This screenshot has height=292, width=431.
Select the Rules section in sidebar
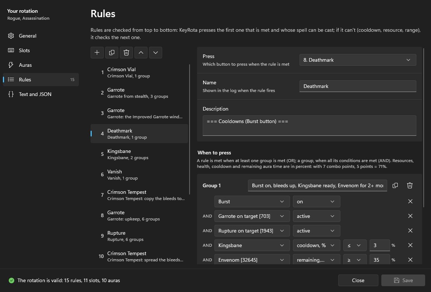(41, 79)
